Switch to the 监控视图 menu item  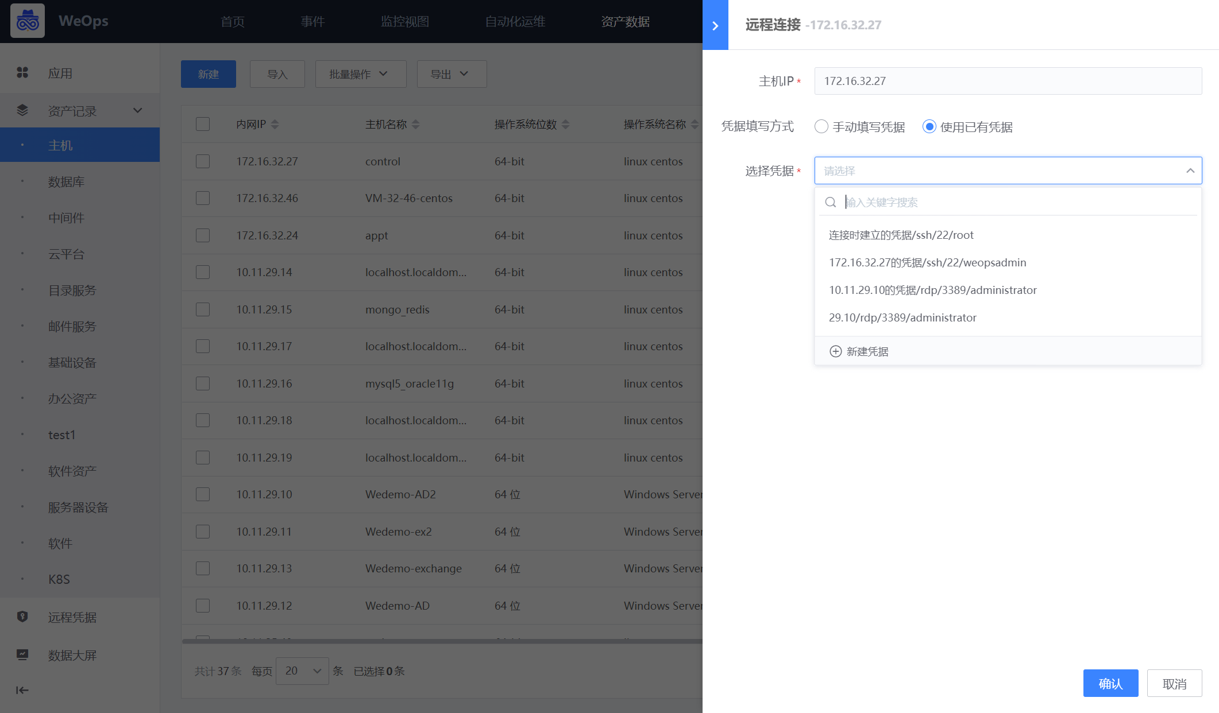pos(404,21)
